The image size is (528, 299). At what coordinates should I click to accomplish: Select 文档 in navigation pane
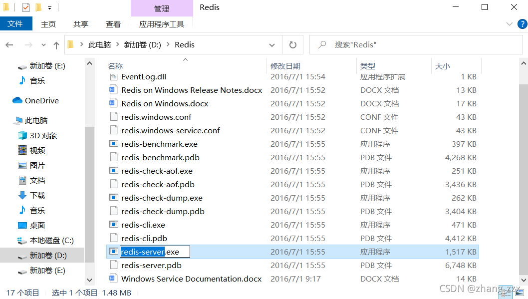click(x=37, y=180)
